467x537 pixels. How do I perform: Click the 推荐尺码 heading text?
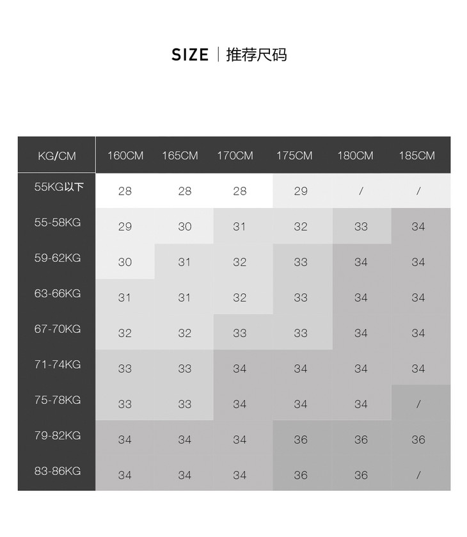coord(257,55)
